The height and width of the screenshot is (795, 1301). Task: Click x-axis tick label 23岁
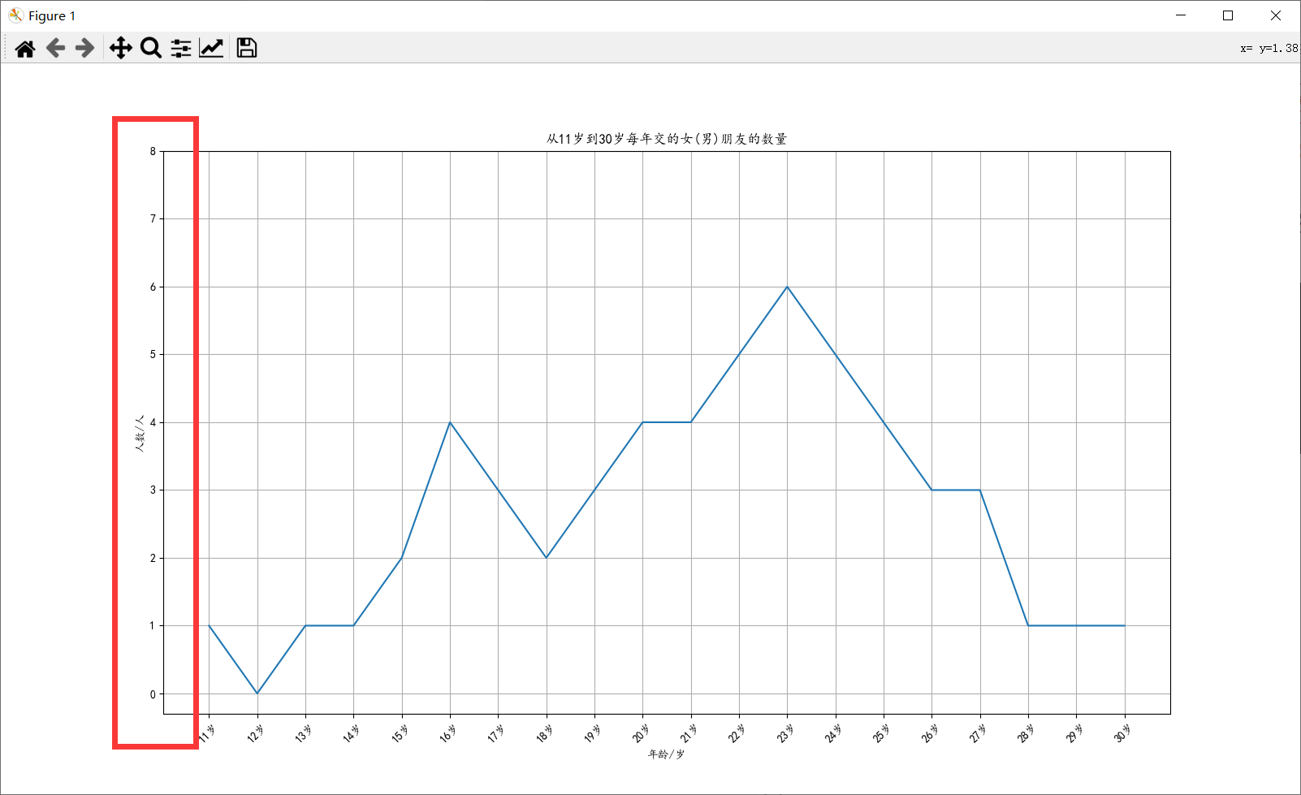[784, 733]
